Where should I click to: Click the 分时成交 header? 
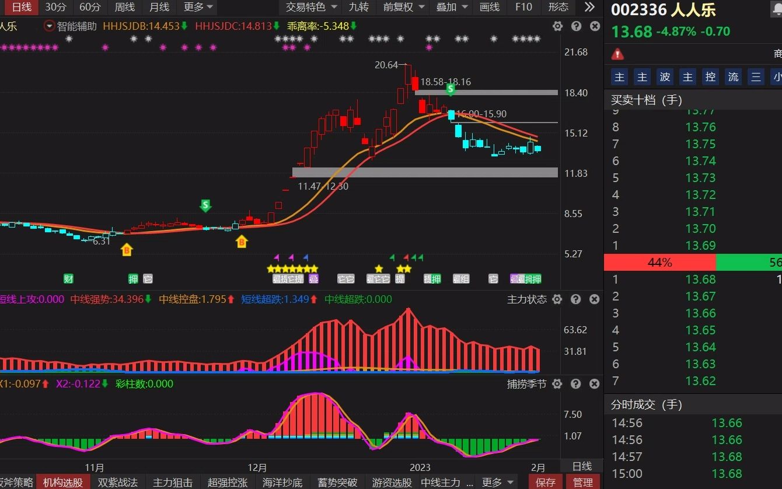647,404
